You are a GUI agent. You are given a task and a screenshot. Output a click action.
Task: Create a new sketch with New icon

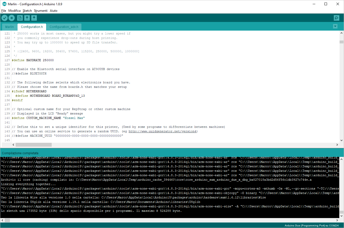pyautogui.click(x=20, y=18)
